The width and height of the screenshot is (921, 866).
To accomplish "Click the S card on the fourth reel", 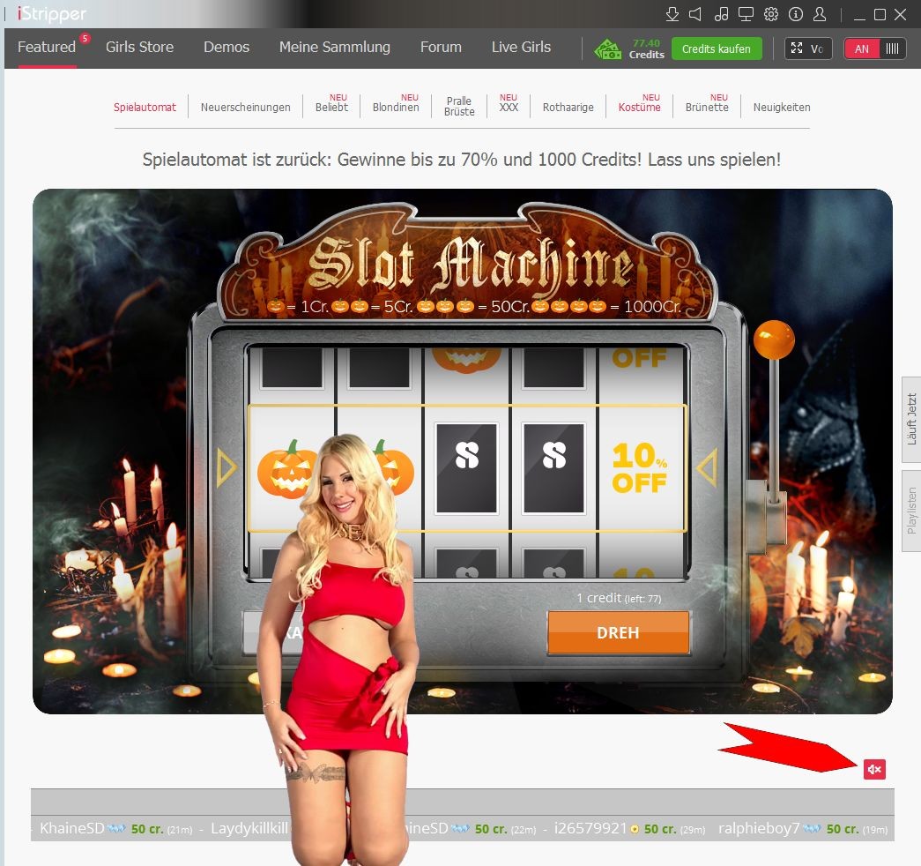I will 553,468.
